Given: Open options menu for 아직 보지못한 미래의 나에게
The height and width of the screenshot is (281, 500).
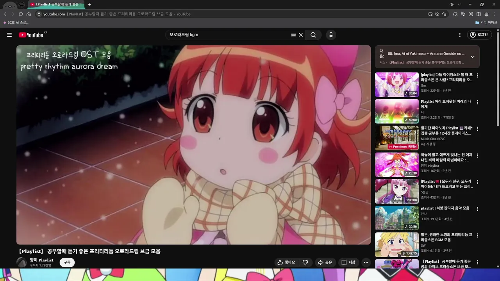Looking at the screenshot, I should click(x=477, y=102).
